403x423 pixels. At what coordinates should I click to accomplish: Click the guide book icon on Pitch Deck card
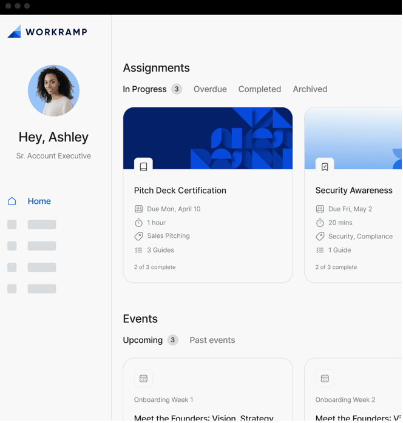pos(143,167)
